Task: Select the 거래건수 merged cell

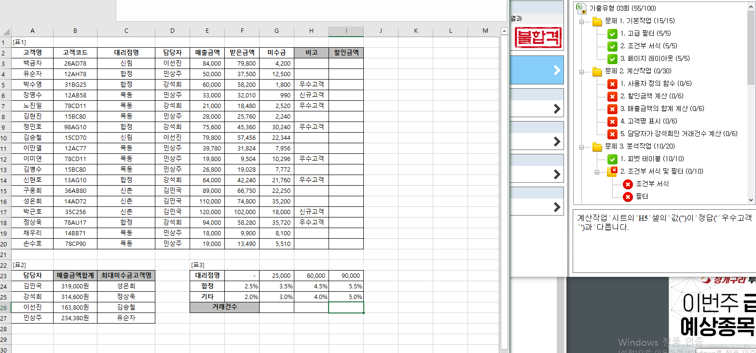Action: [224, 308]
